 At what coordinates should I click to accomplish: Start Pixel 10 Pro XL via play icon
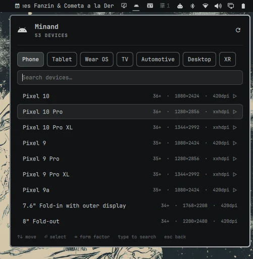coord(235,127)
